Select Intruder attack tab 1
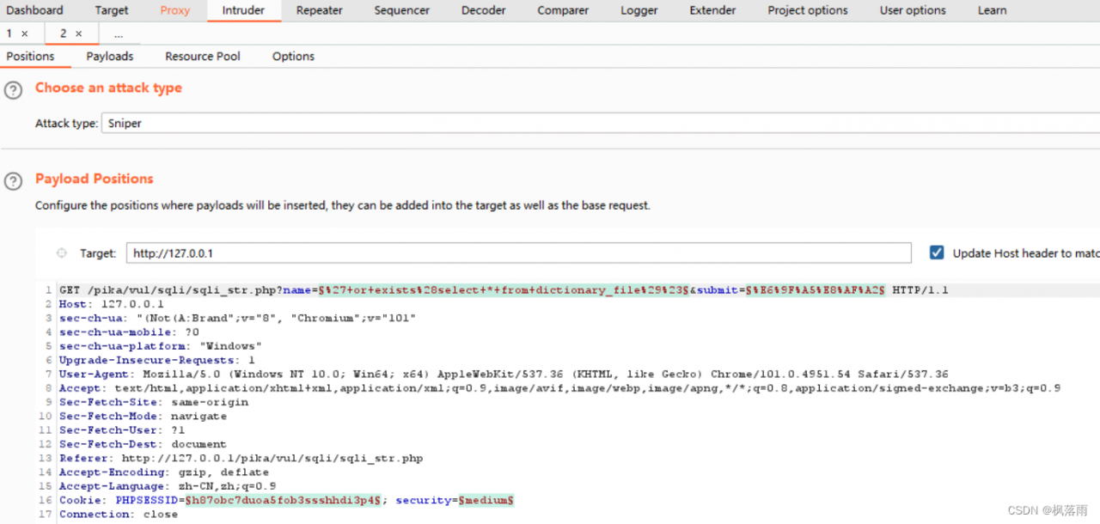Screen dimensions: 1100x524 coord(9,34)
